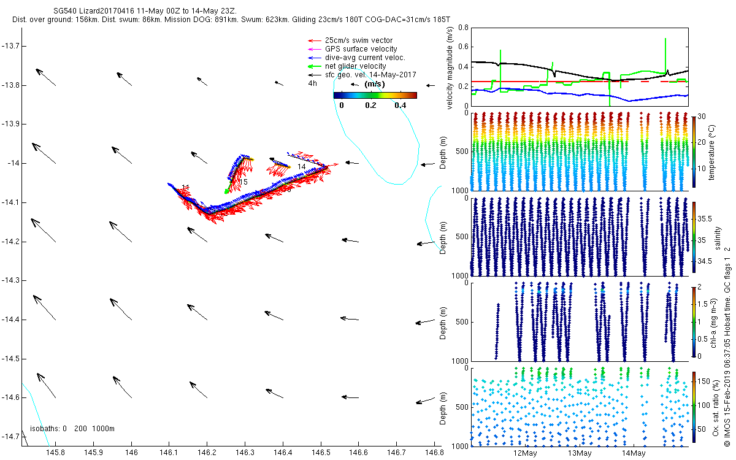736x460 pixels.
Task: Click the day 15 label on the glider track
Action: tap(243, 182)
